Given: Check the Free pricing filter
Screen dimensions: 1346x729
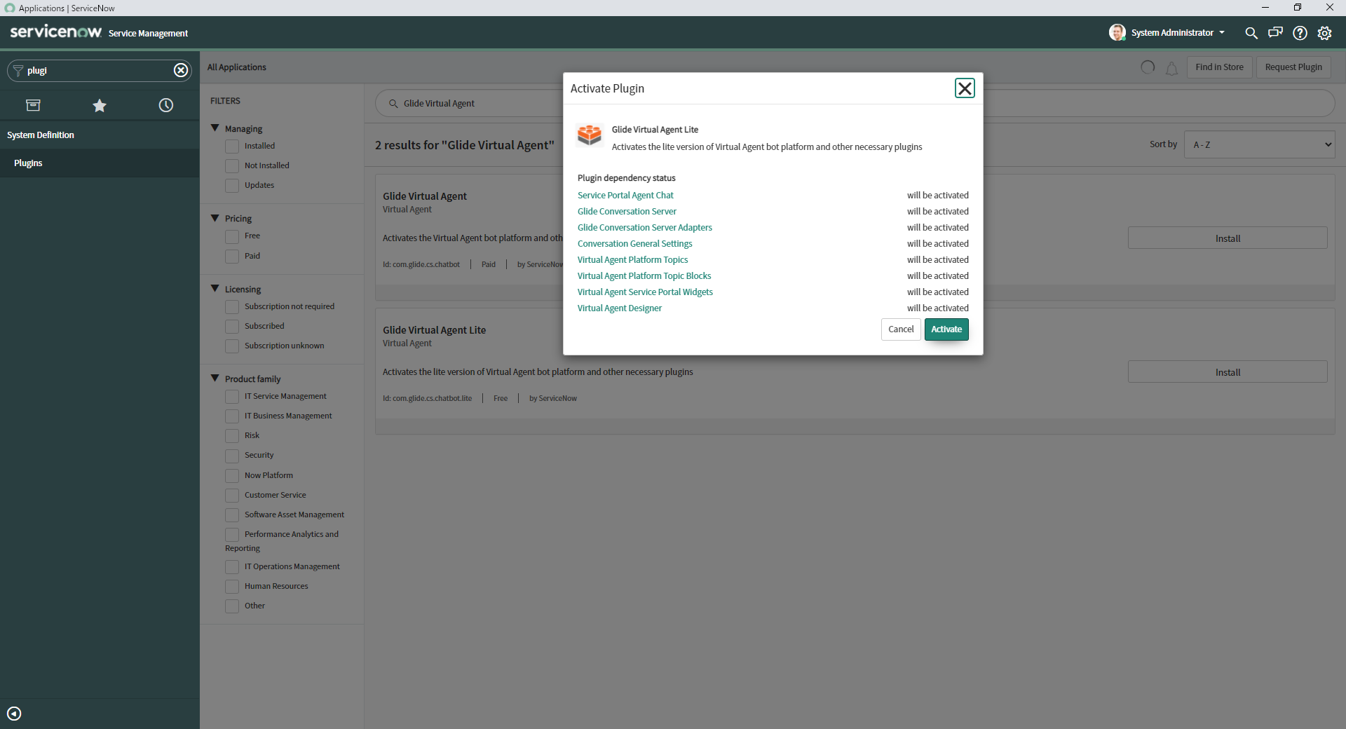Looking at the screenshot, I should 232,236.
